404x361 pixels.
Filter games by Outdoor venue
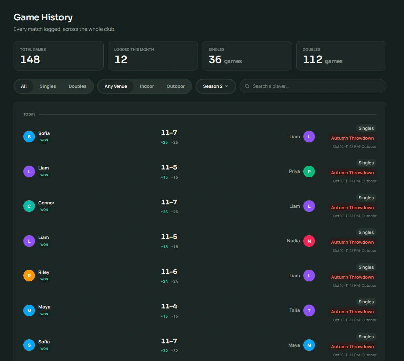click(x=176, y=86)
